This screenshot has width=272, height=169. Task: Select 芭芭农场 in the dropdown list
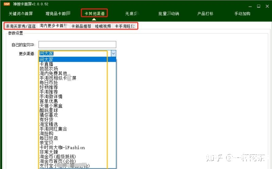(x=49, y=69)
